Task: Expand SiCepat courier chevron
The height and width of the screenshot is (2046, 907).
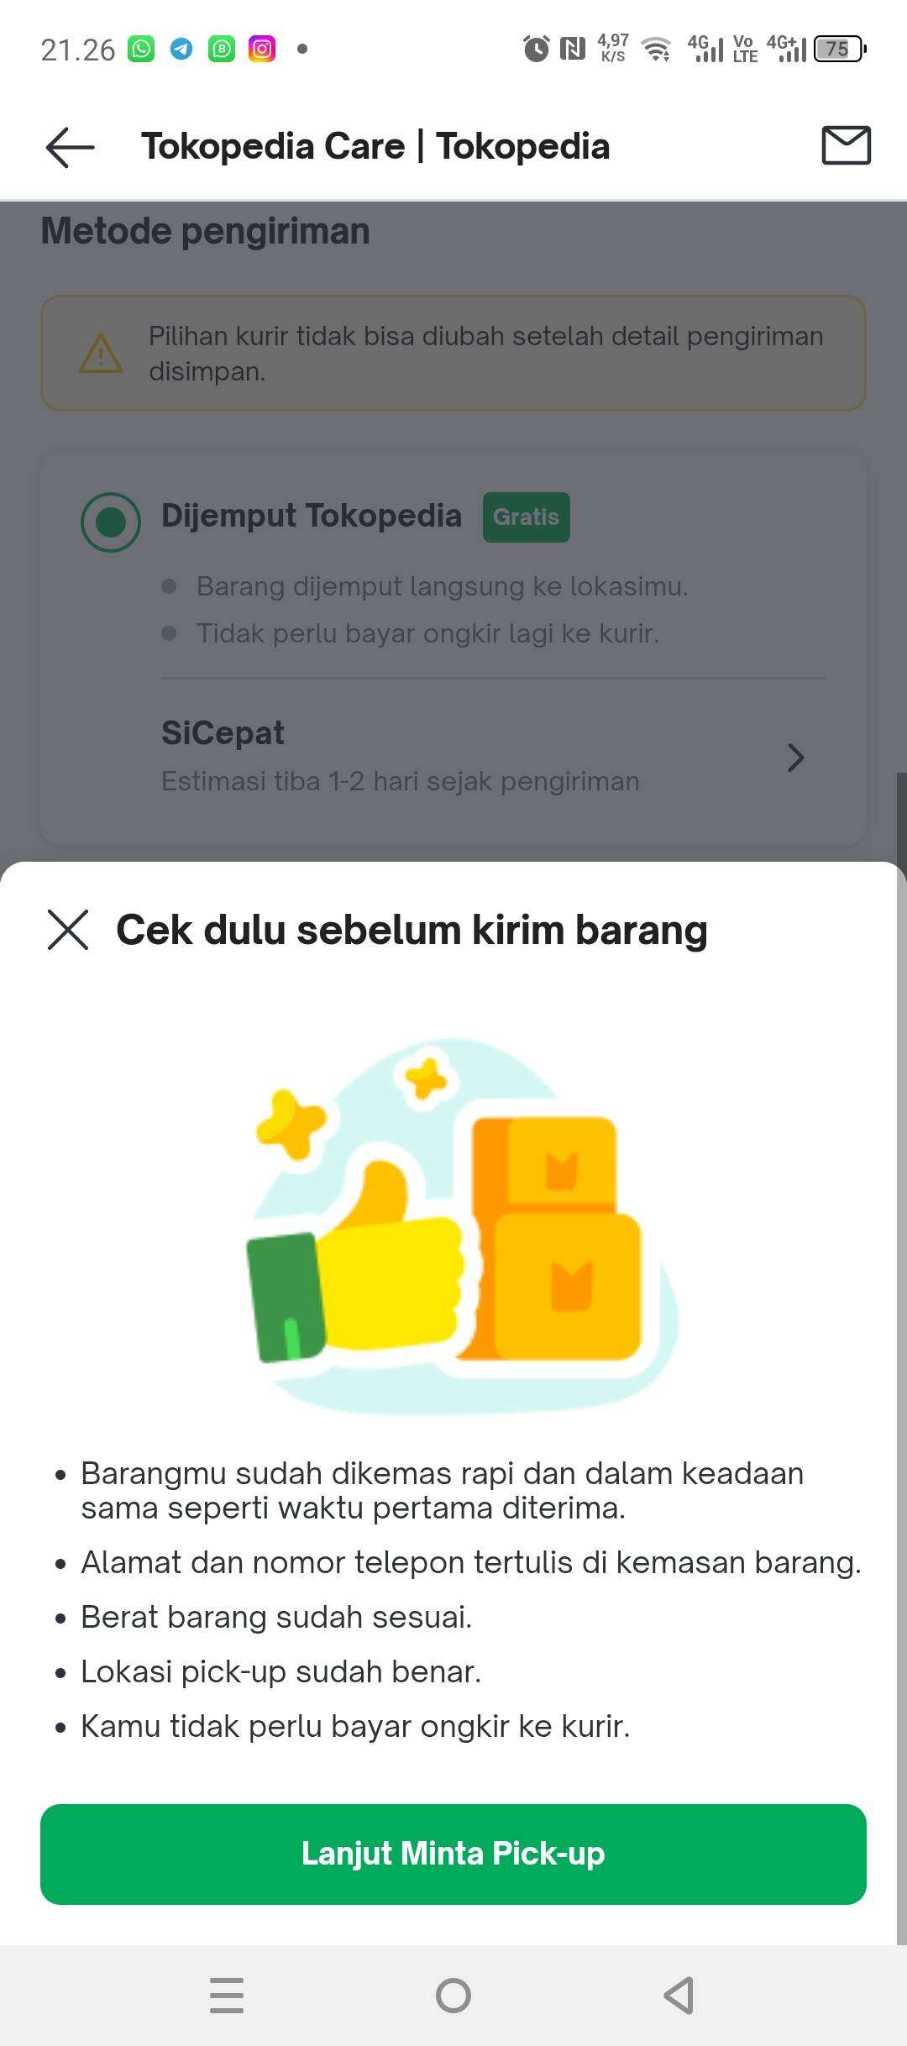Action: (x=795, y=758)
